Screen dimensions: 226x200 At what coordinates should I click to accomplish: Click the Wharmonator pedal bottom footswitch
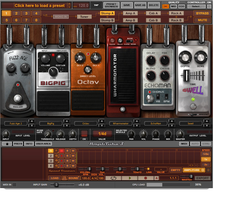point(123,109)
